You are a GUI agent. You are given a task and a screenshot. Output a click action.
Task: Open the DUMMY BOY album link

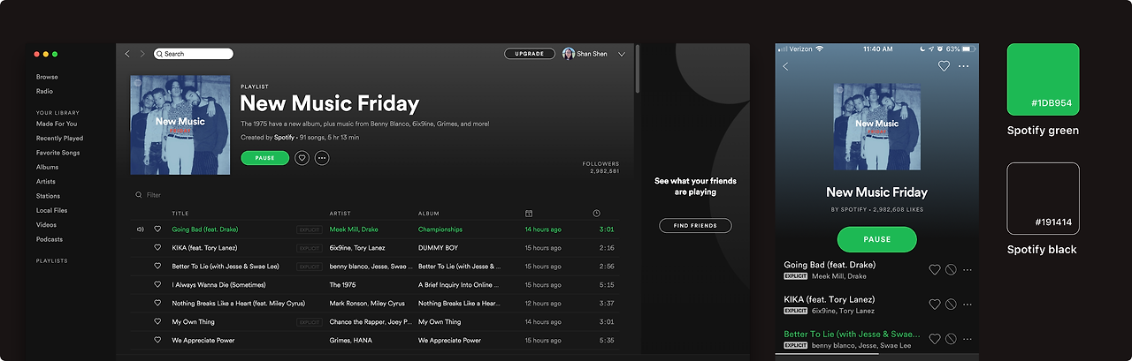tap(439, 248)
